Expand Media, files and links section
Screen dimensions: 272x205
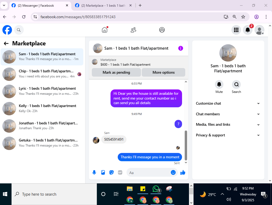pyautogui.click(x=228, y=125)
